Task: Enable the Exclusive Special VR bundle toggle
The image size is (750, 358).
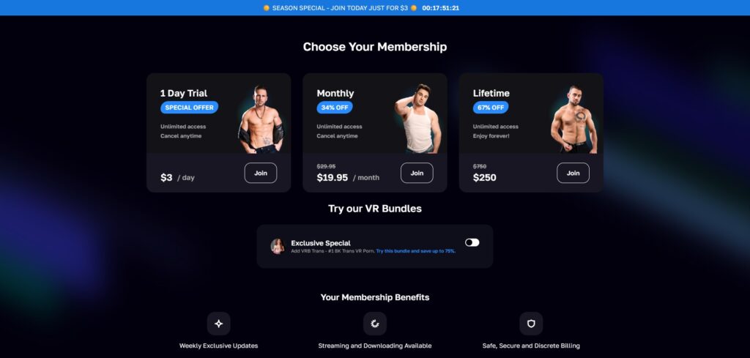Action: pyautogui.click(x=472, y=242)
